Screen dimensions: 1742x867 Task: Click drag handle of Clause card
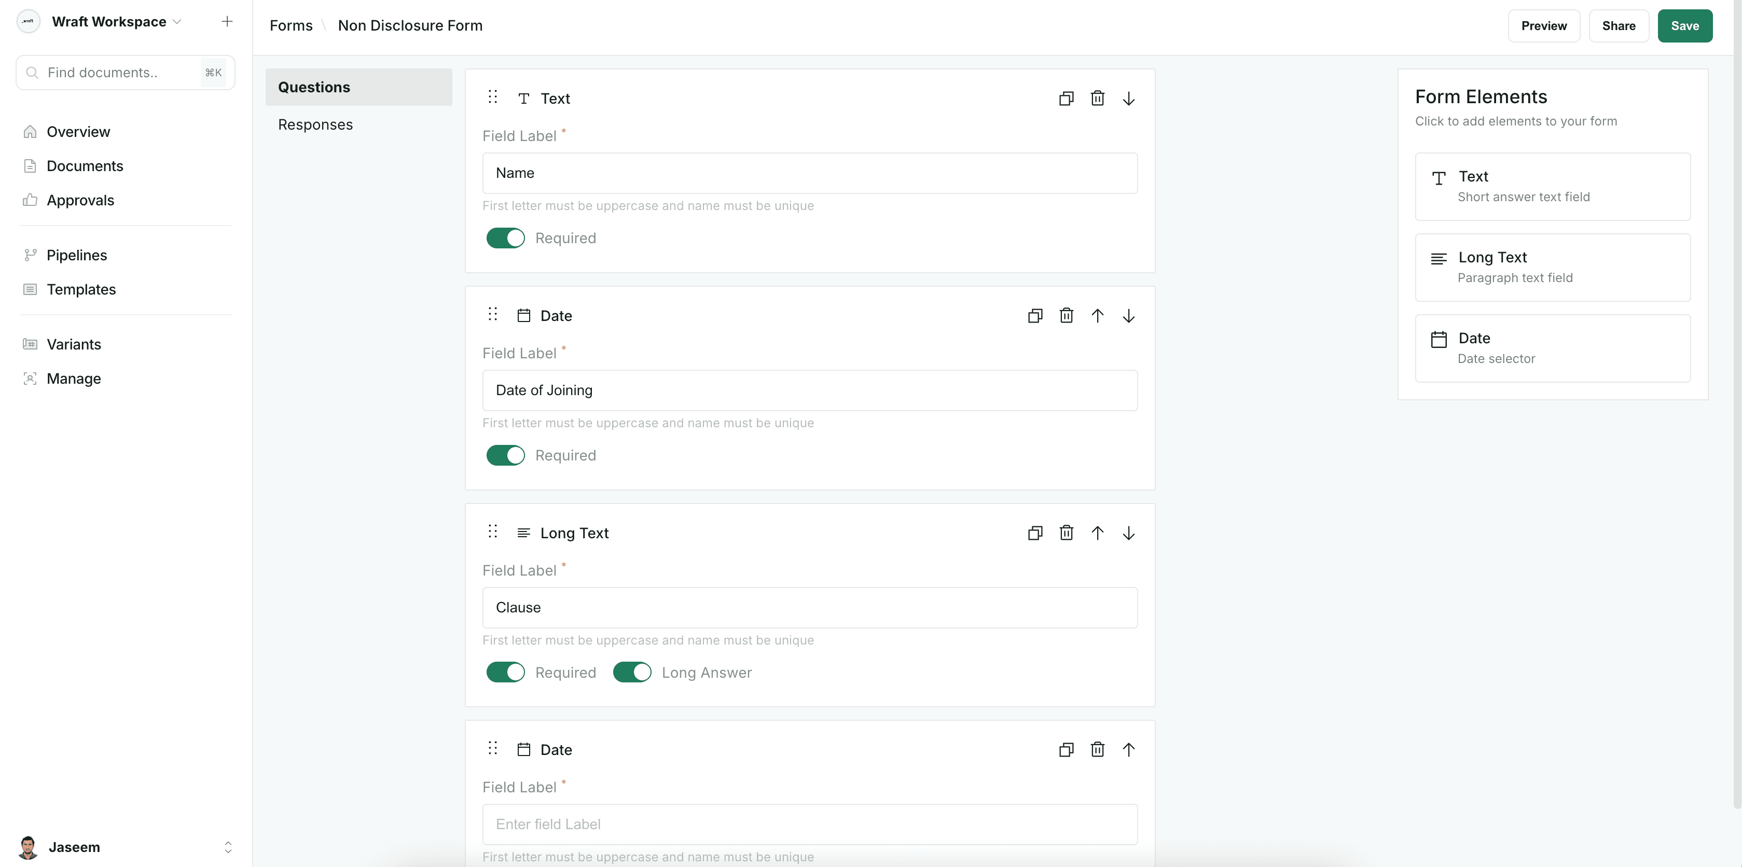pos(492,532)
